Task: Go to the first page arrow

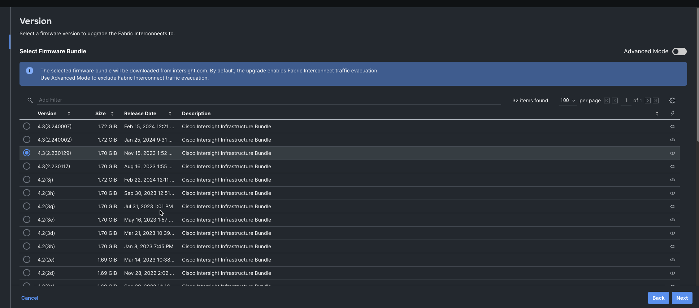Action: point(607,101)
